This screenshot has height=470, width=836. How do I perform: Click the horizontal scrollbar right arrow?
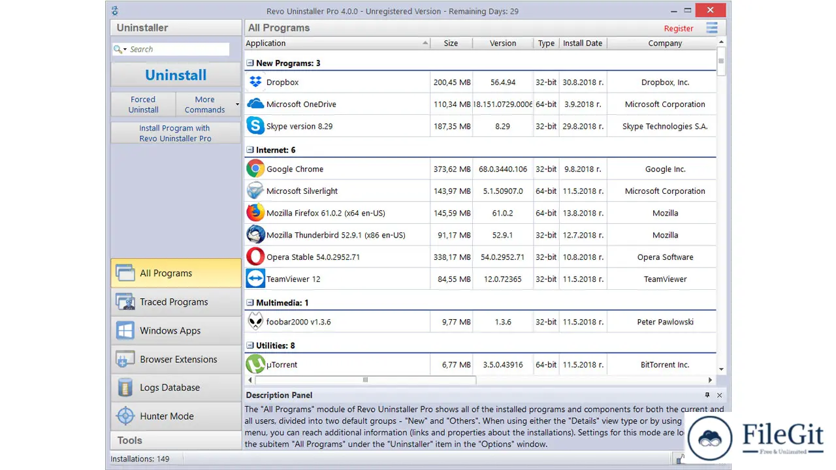click(x=711, y=380)
